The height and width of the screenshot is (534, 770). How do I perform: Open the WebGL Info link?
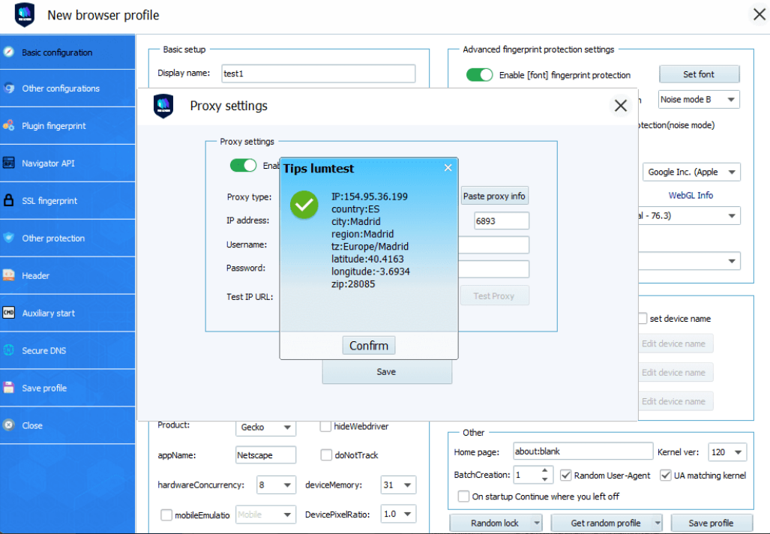691,195
